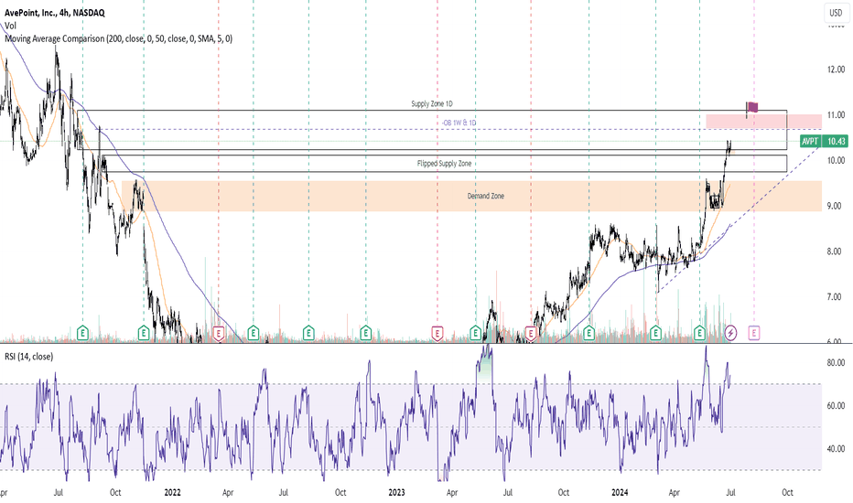Open the USD currency selector

(x=836, y=13)
